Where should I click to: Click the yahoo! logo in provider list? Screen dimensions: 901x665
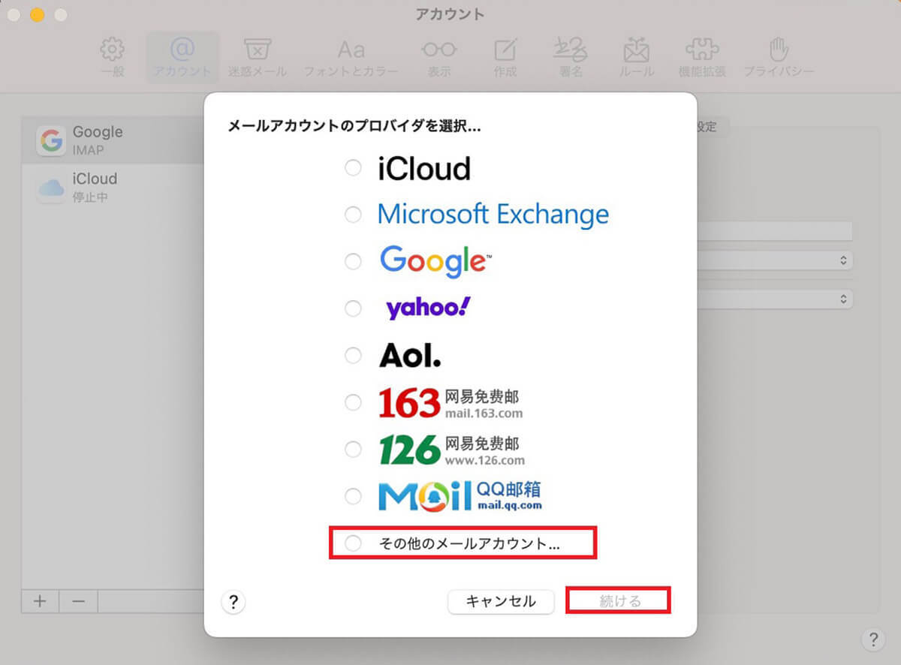coord(428,308)
